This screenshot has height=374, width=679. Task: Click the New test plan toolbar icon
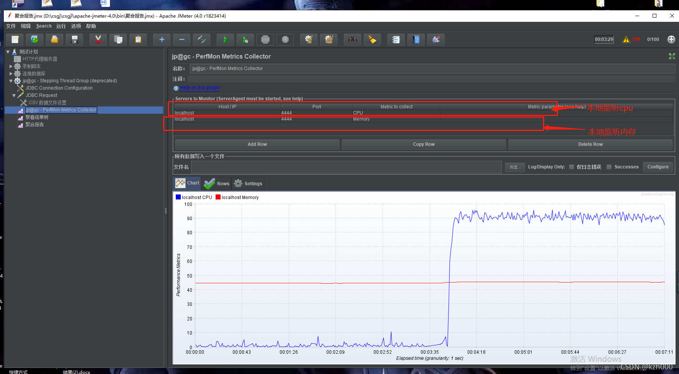(x=15, y=39)
